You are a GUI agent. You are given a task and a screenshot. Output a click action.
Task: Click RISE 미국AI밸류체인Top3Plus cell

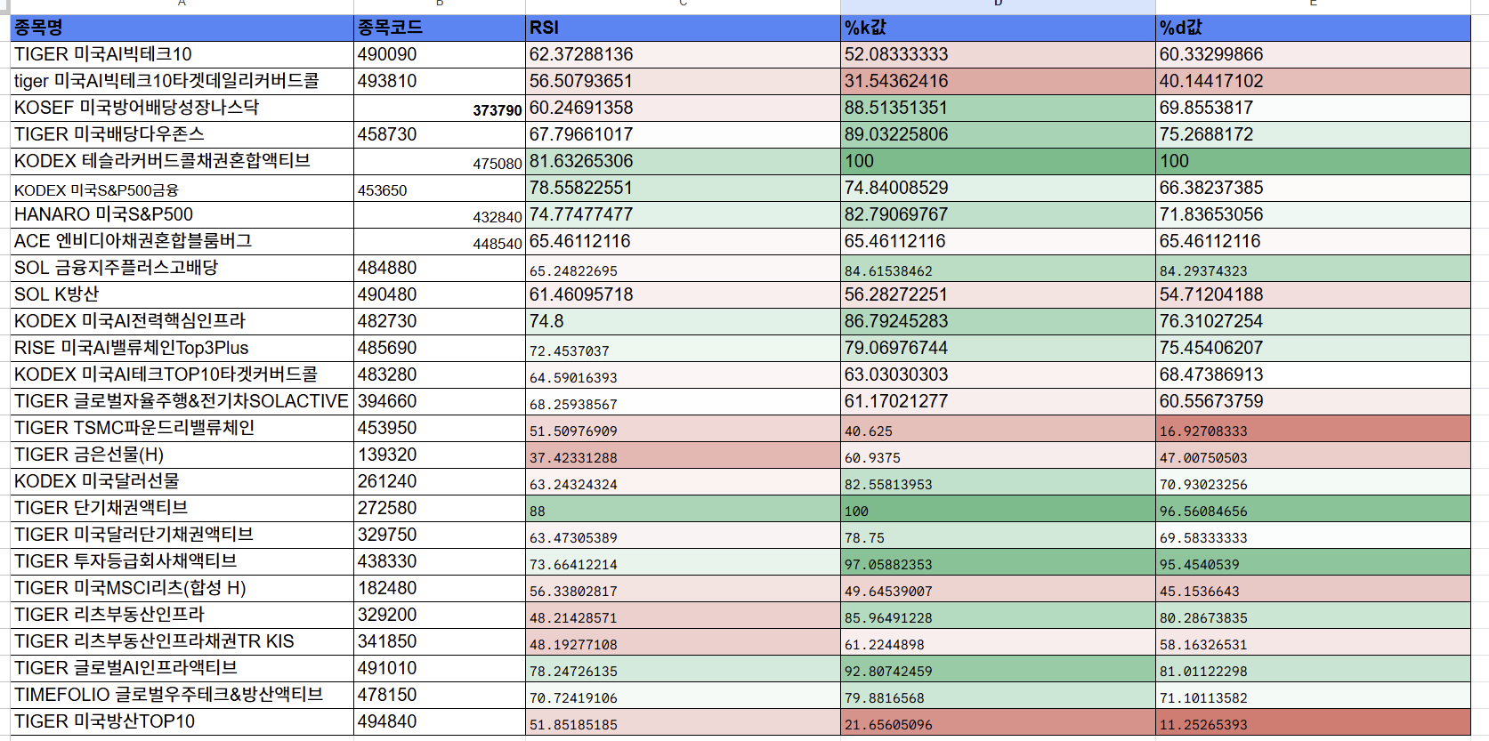(182, 348)
